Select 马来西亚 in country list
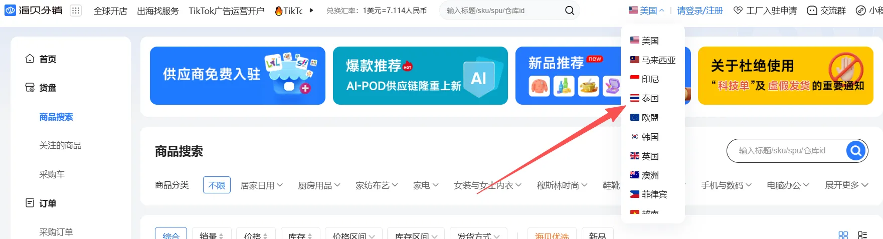The height and width of the screenshot is (239, 883). click(x=653, y=60)
